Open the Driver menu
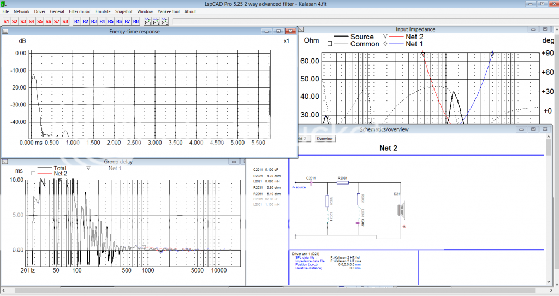This screenshot has height=296, width=559. 40,11
